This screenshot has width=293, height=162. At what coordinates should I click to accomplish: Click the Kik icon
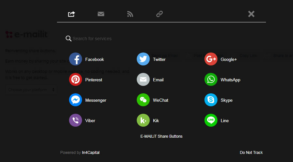(x=143, y=121)
